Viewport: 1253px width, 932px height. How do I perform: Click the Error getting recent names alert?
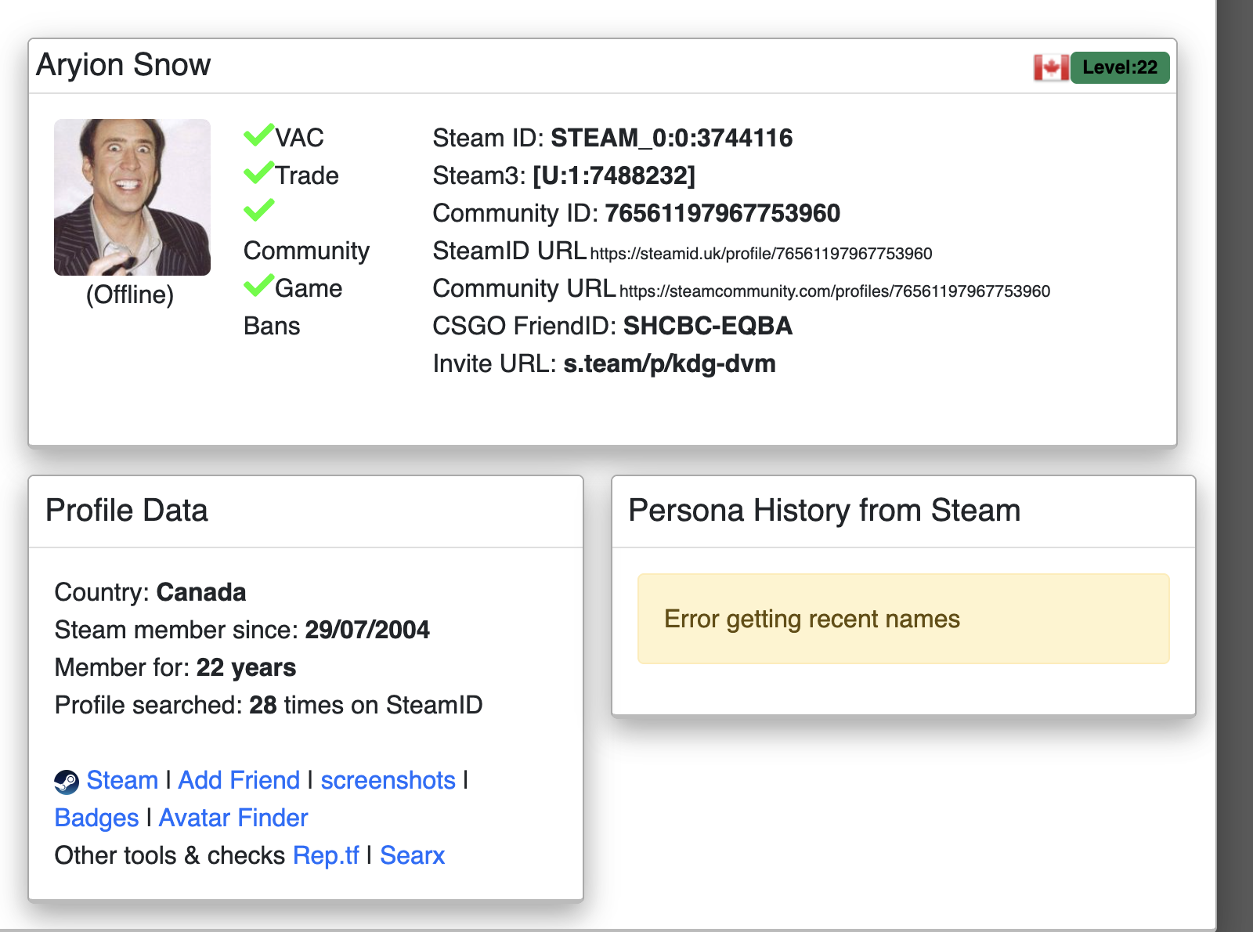coord(903,619)
